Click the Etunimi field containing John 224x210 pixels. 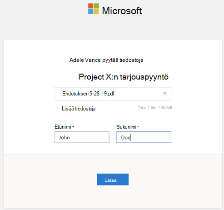click(82, 137)
